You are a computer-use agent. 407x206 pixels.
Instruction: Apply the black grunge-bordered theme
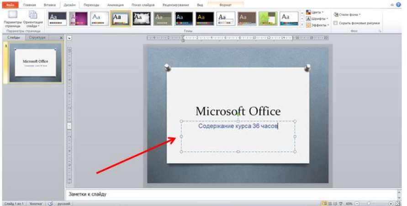click(142, 18)
